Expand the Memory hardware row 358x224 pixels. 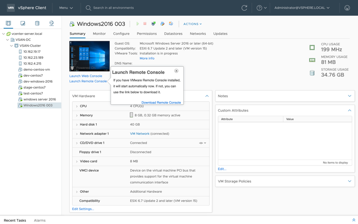[x=77, y=116]
